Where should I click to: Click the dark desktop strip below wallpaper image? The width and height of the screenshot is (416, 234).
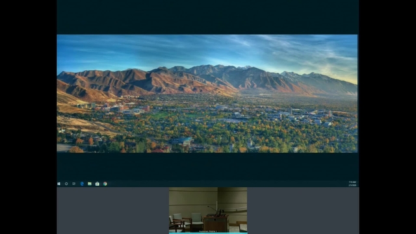coord(208,166)
